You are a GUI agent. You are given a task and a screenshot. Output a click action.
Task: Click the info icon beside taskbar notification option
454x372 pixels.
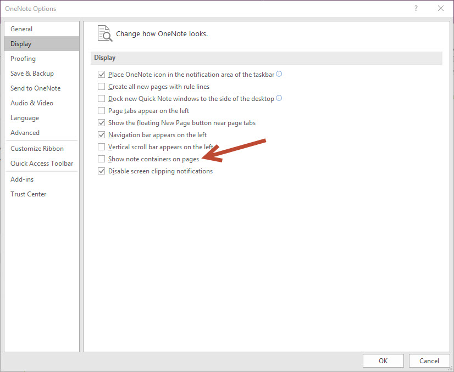point(279,74)
